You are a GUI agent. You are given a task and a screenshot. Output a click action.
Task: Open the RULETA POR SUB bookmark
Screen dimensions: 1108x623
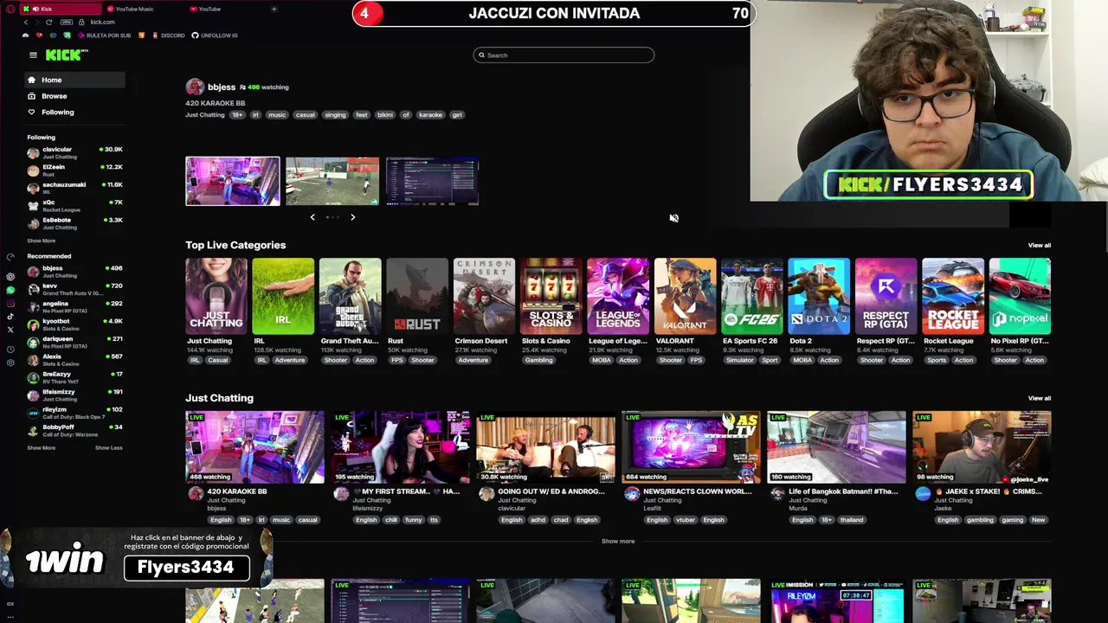tap(105, 35)
